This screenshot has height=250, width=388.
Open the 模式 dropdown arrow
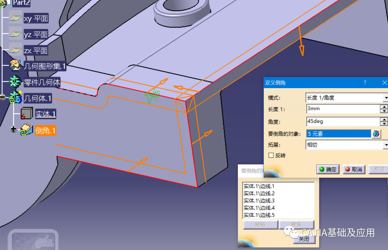pos(385,98)
